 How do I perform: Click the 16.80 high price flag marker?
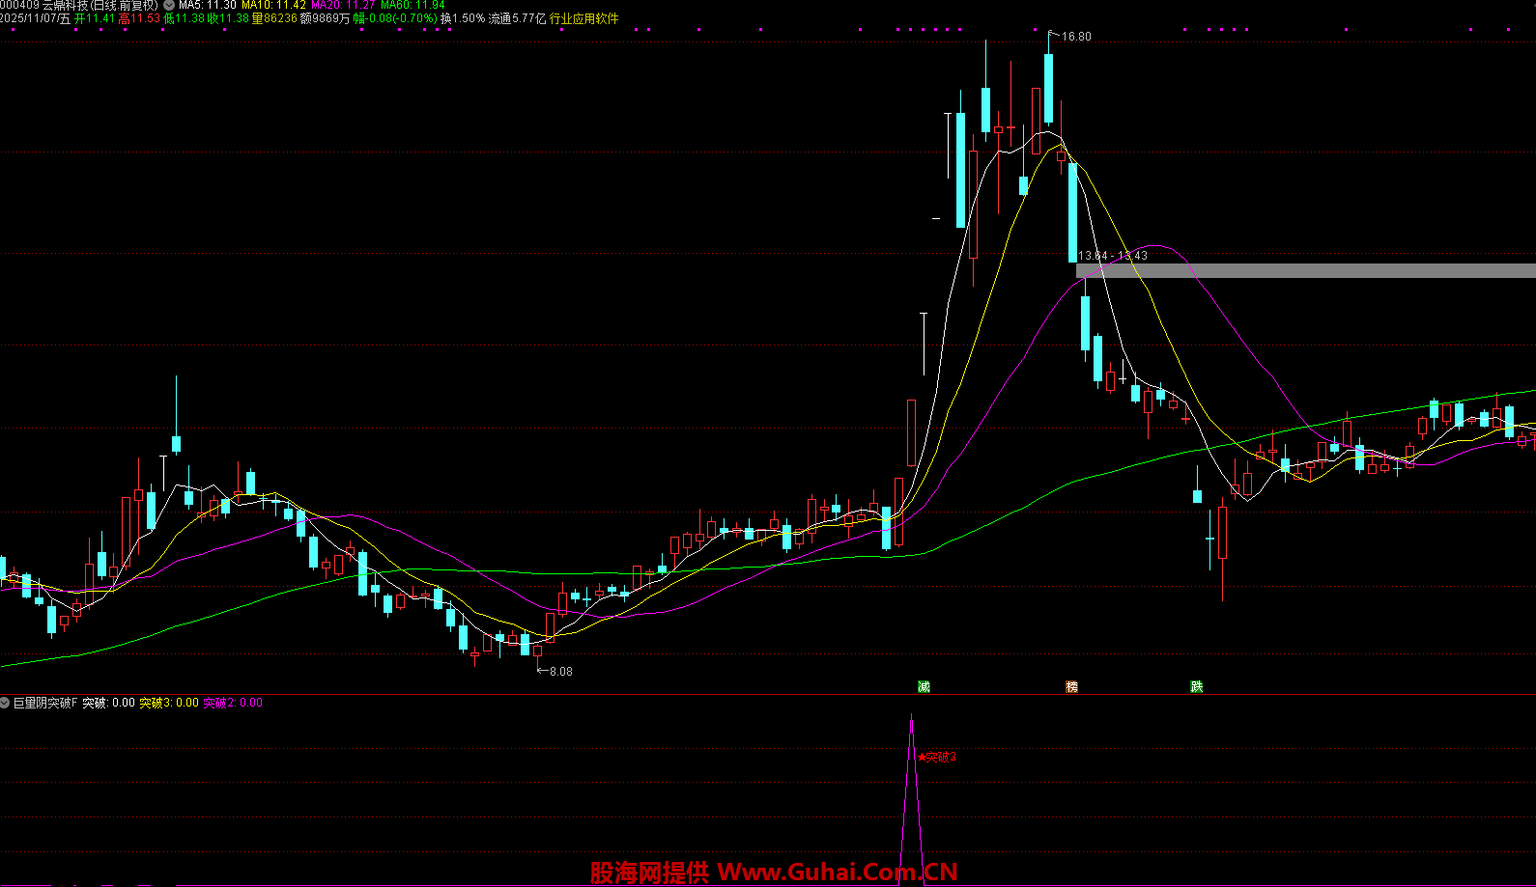pos(1074,37)
